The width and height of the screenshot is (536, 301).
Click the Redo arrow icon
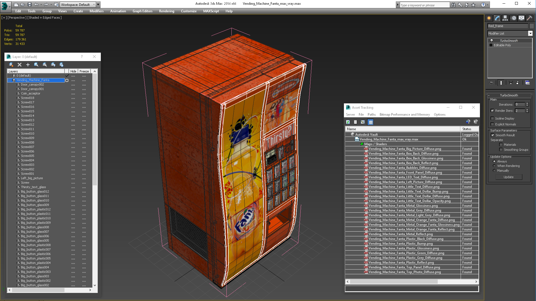(x=46, y=4)
